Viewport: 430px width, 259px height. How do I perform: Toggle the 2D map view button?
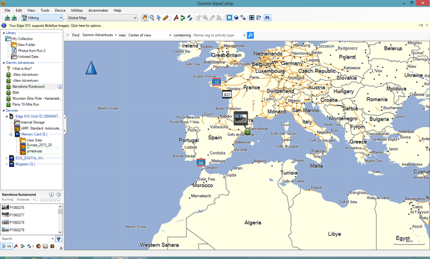(x=229, y=18)
